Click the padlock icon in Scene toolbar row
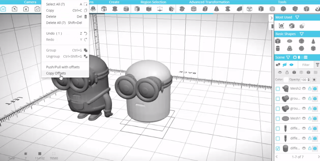 [x=287, y=72]
